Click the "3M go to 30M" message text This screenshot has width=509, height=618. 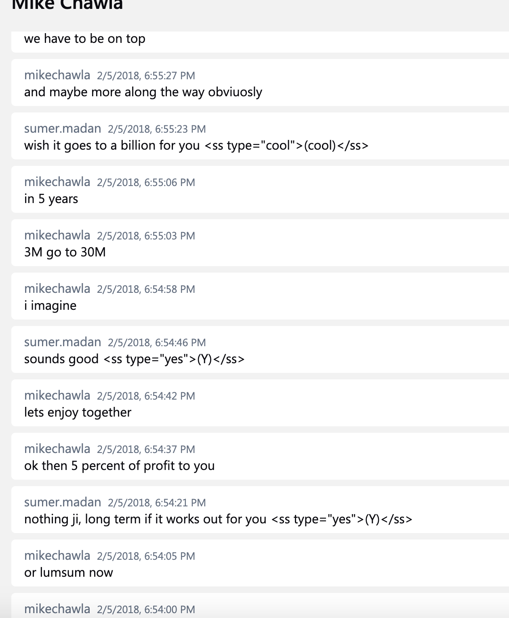[65, 252]
